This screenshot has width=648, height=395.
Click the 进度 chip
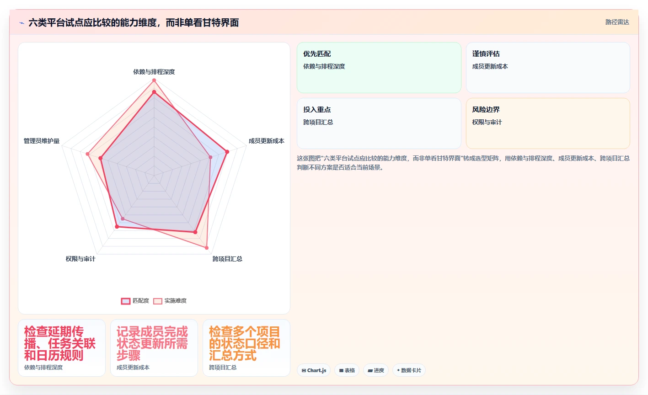point(376,370)
